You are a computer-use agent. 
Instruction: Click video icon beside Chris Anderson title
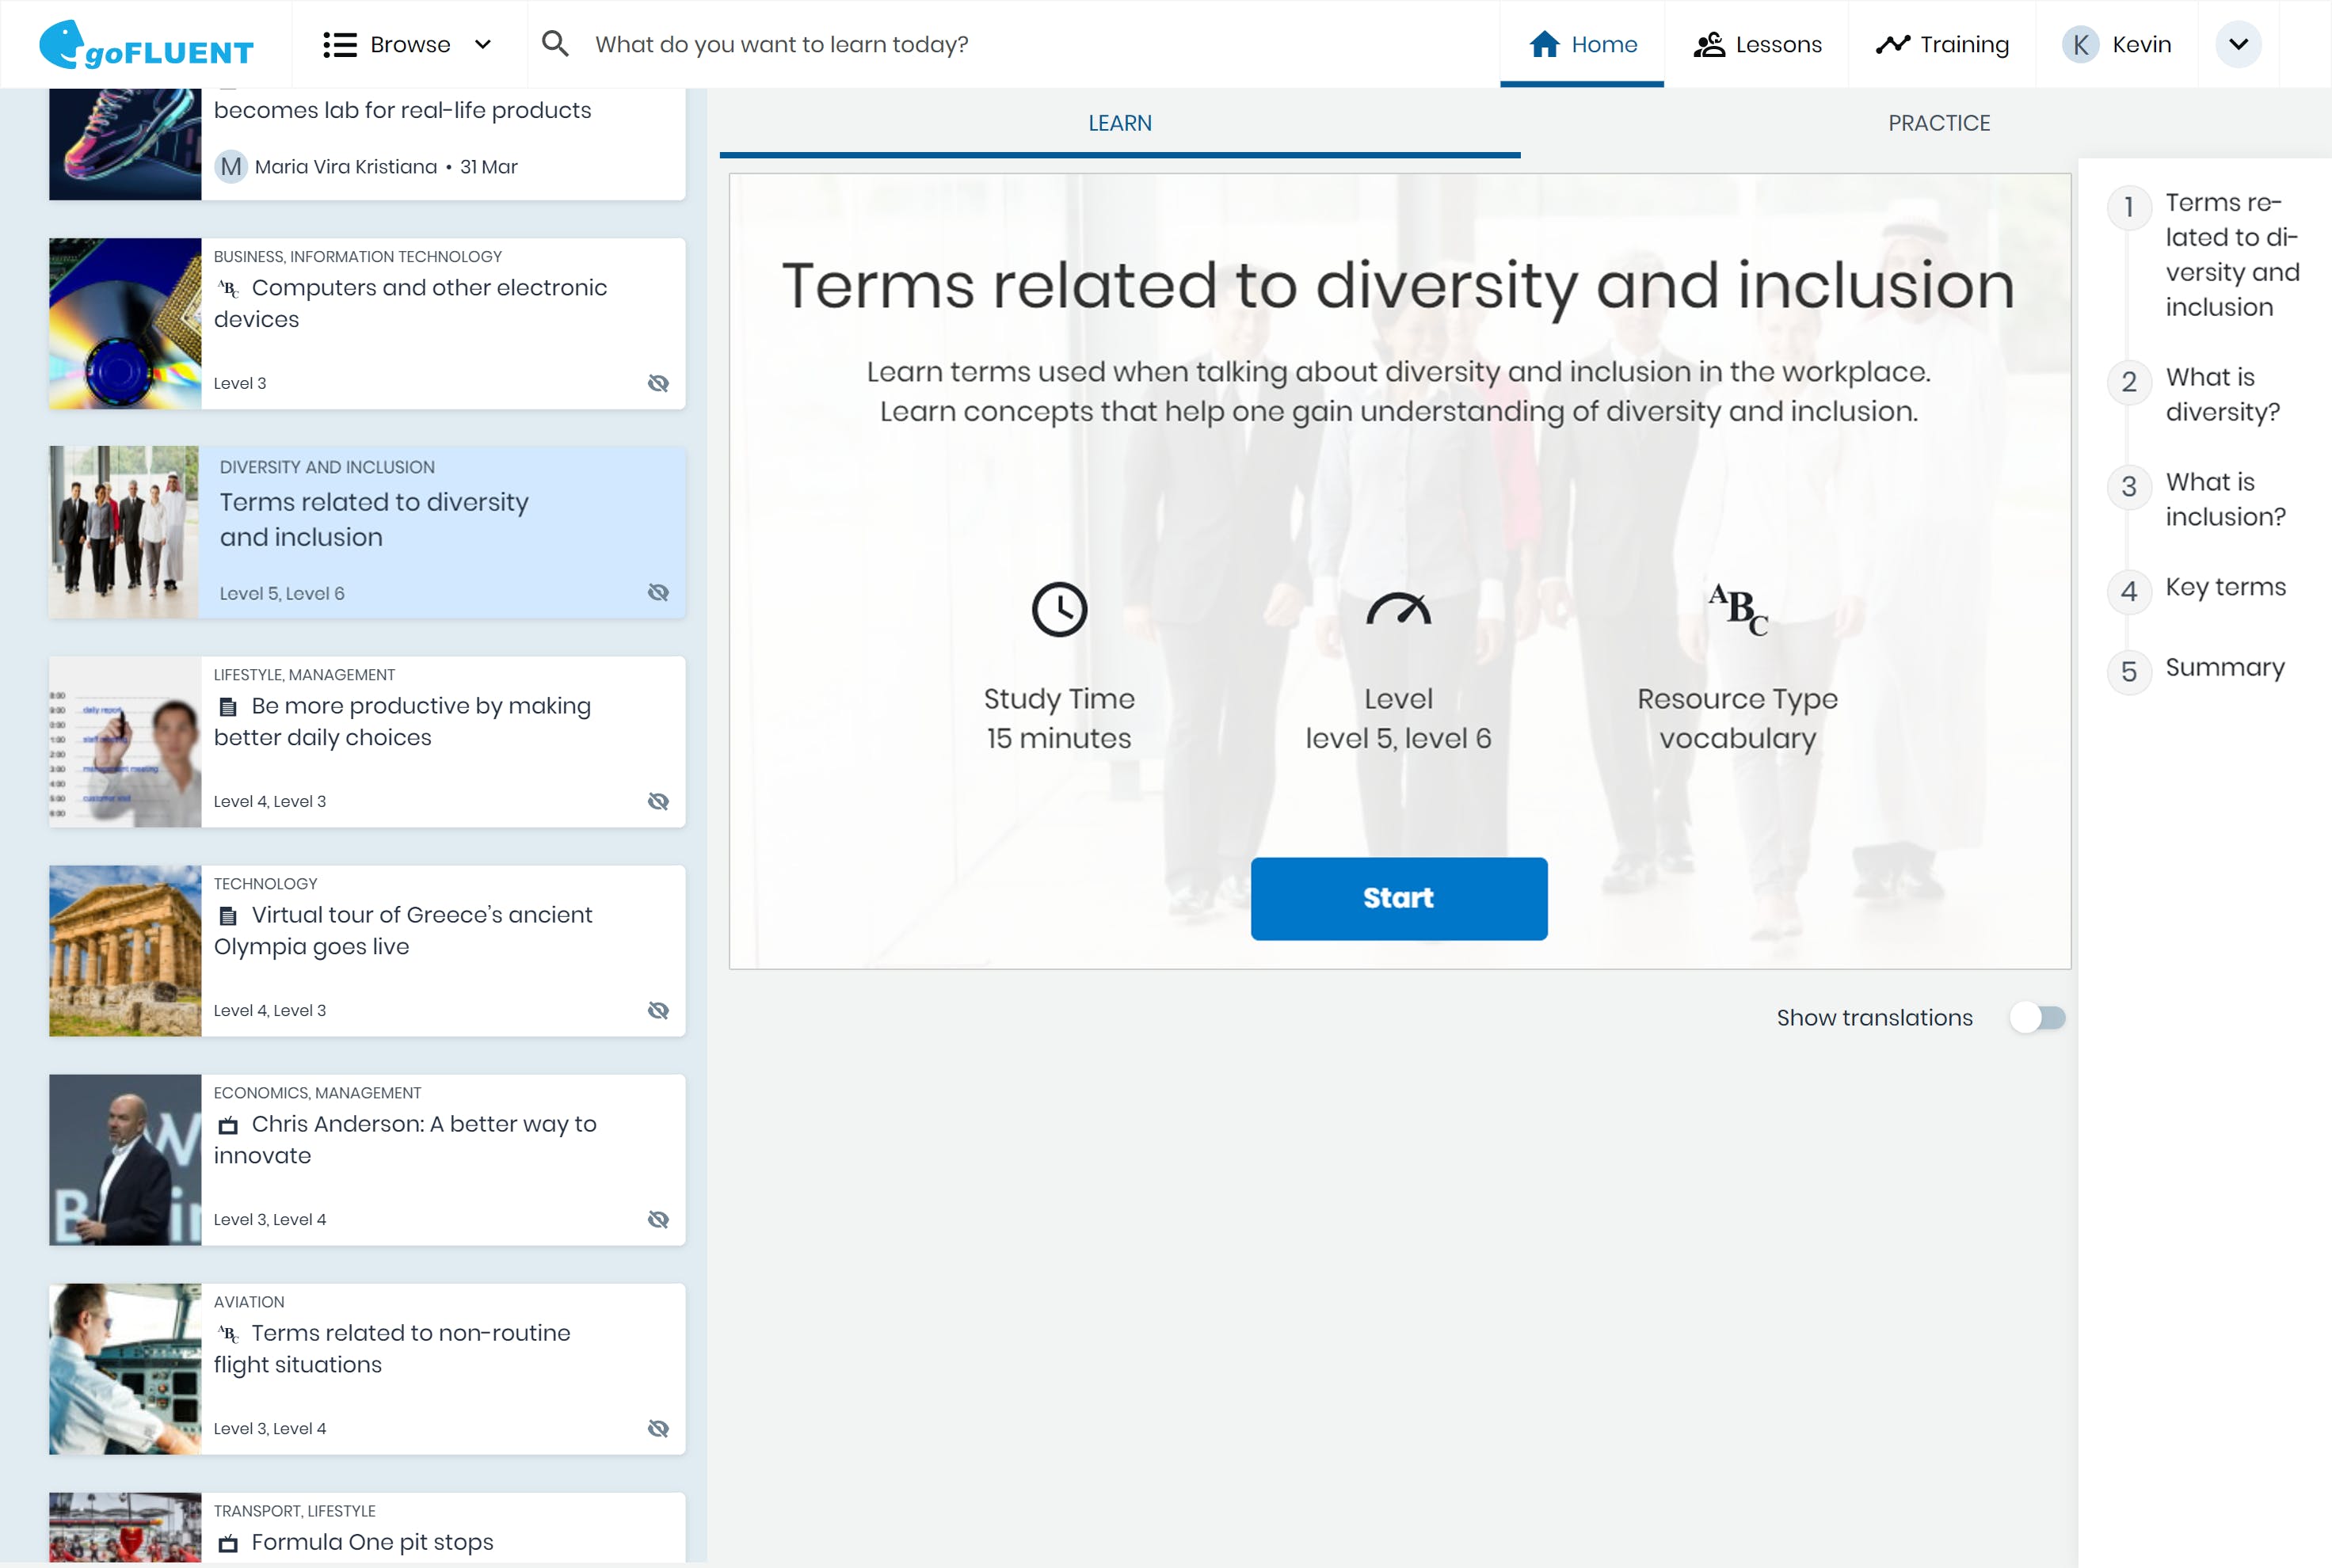(228, 1125)
